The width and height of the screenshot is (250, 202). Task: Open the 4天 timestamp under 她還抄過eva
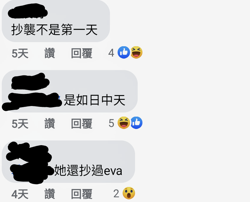(20, 194)
